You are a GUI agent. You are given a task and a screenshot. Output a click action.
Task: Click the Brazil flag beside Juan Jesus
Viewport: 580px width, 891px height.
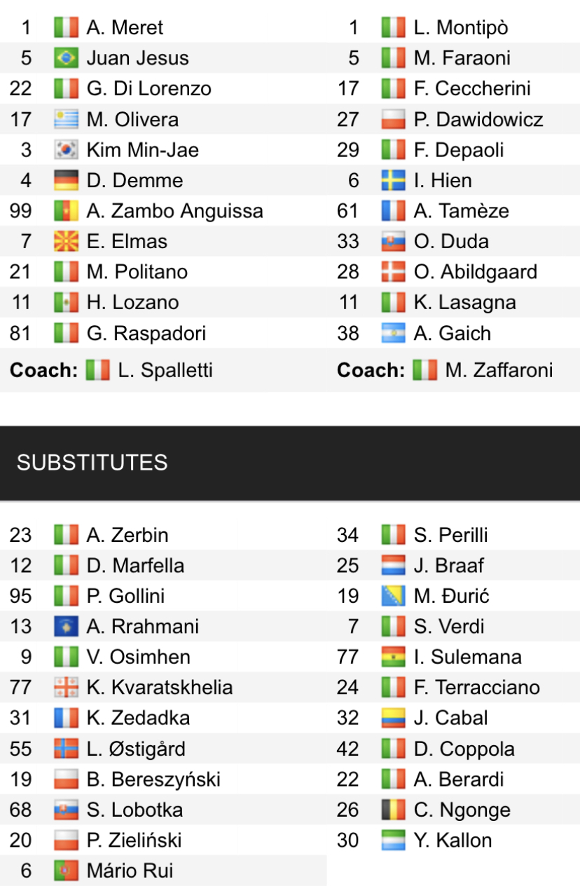point(66,58)
